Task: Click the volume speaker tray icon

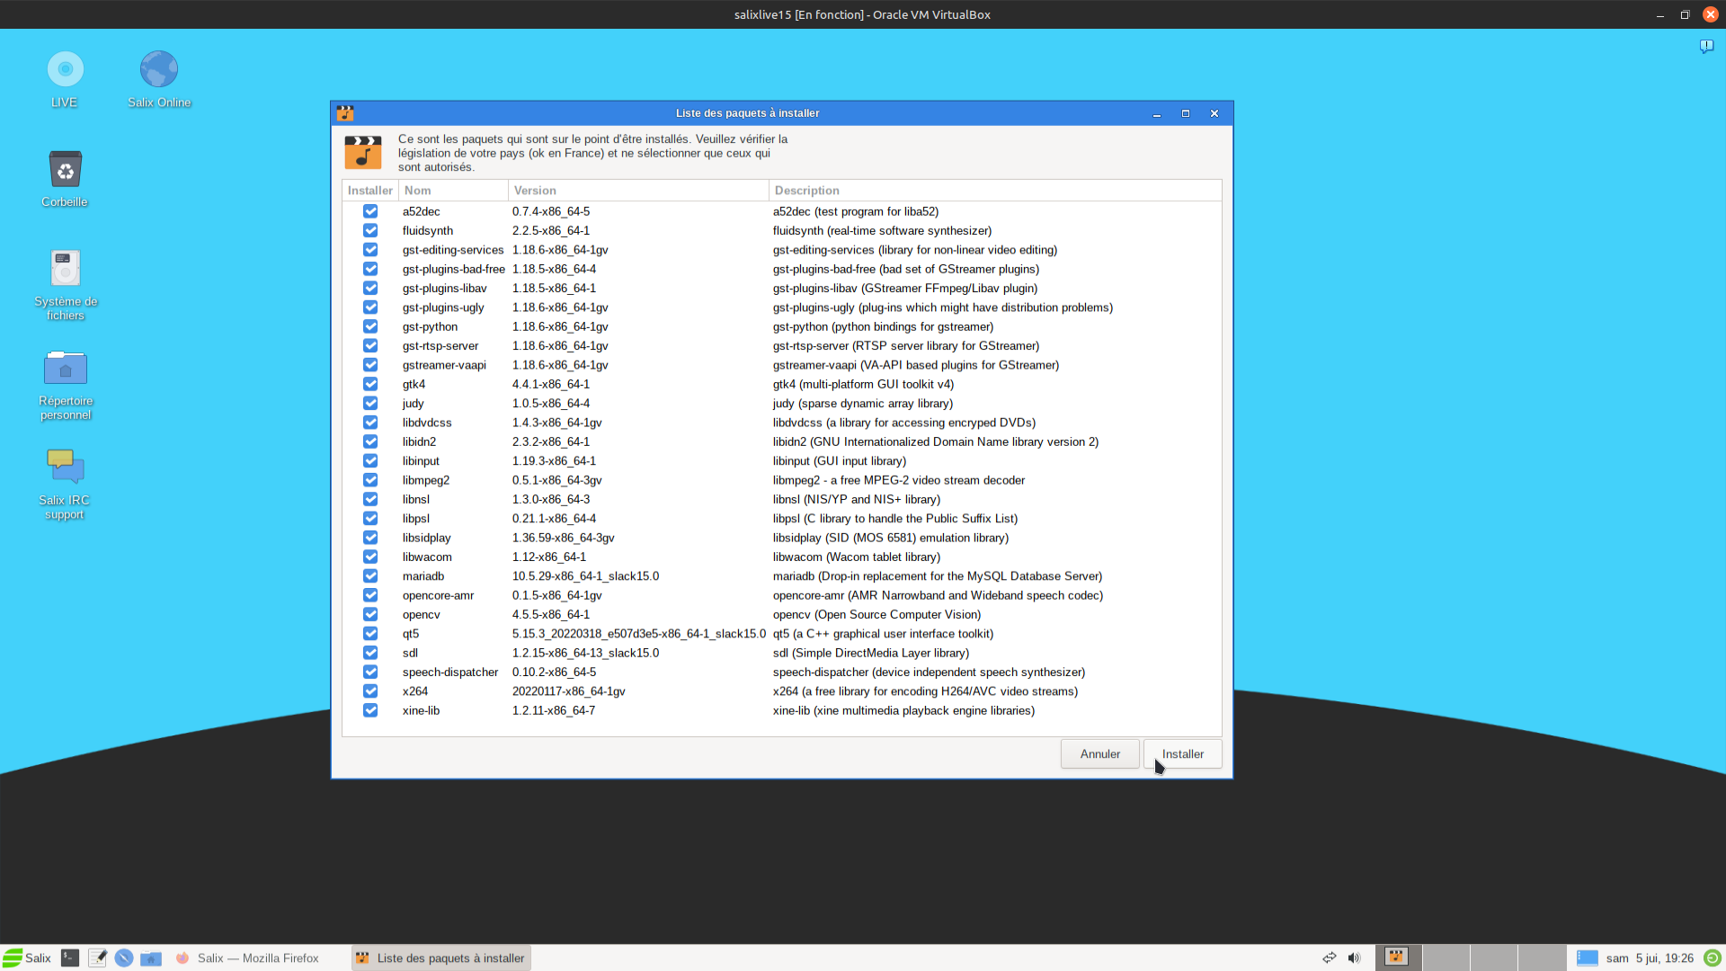Action: (1354, 958)
